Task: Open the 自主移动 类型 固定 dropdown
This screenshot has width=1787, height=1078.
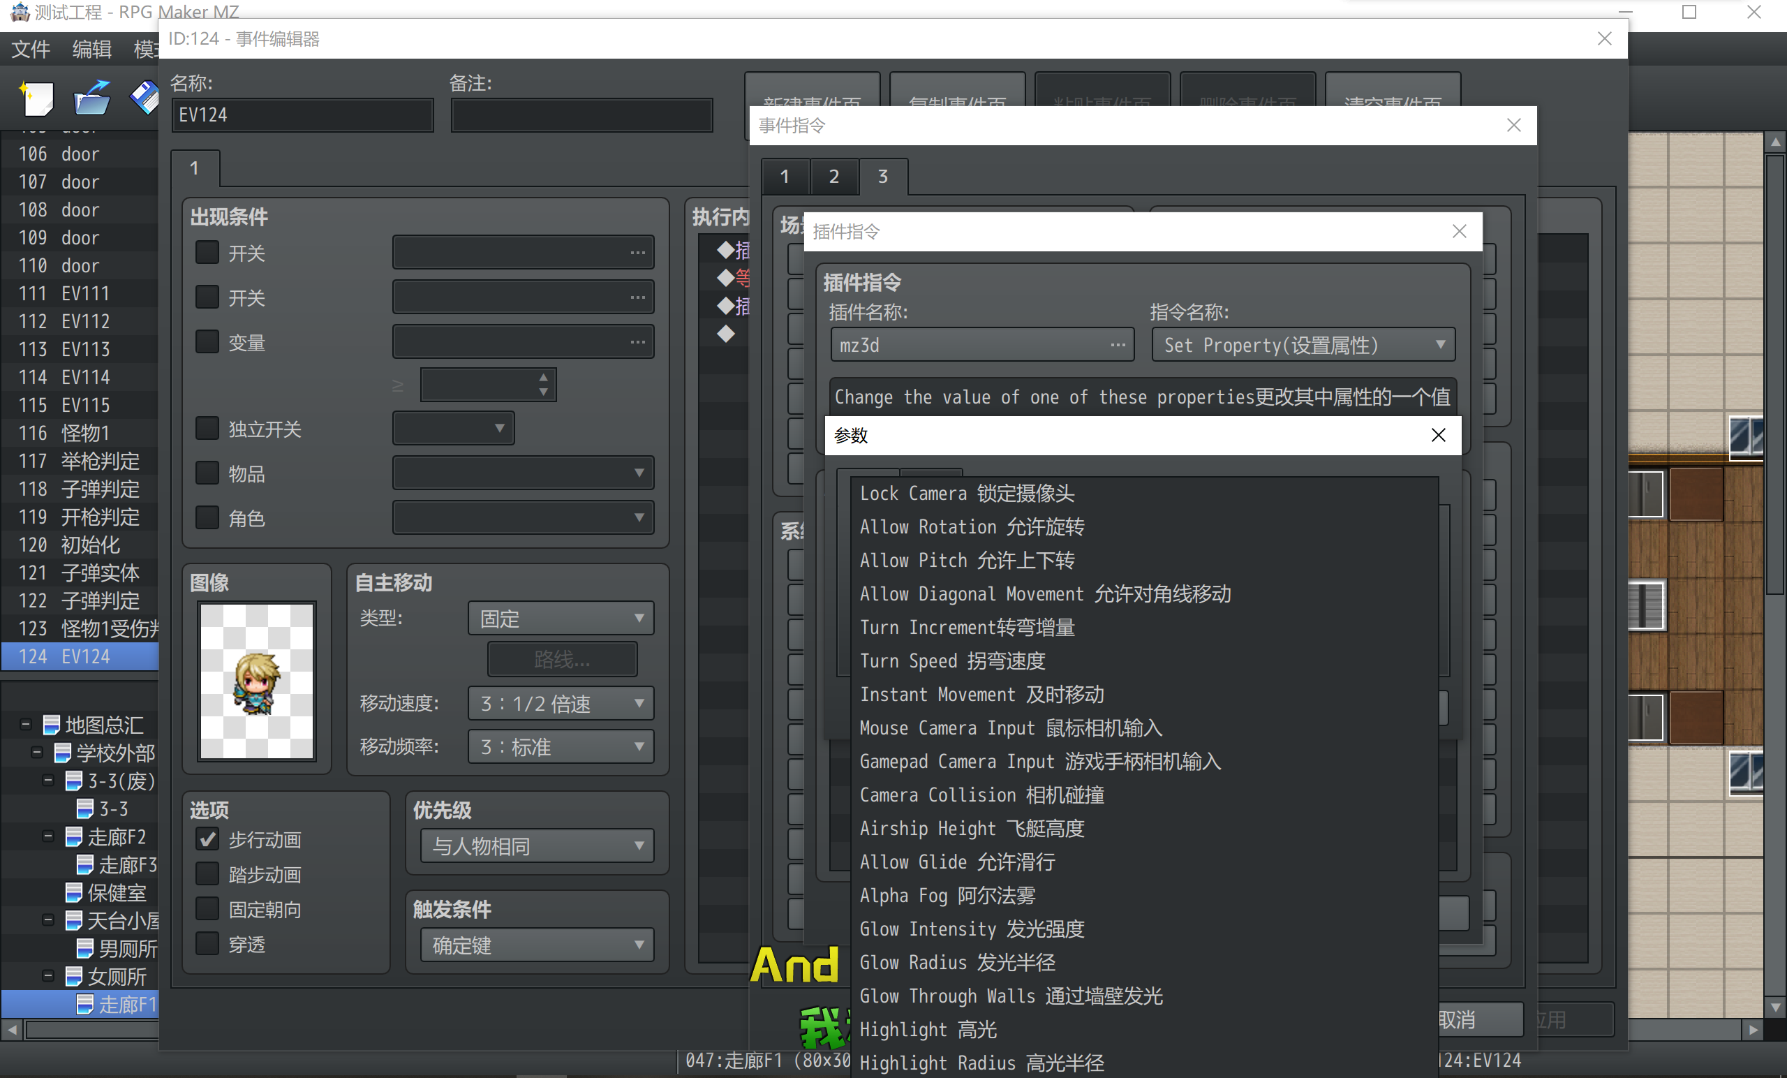Action: coord(561,618)
